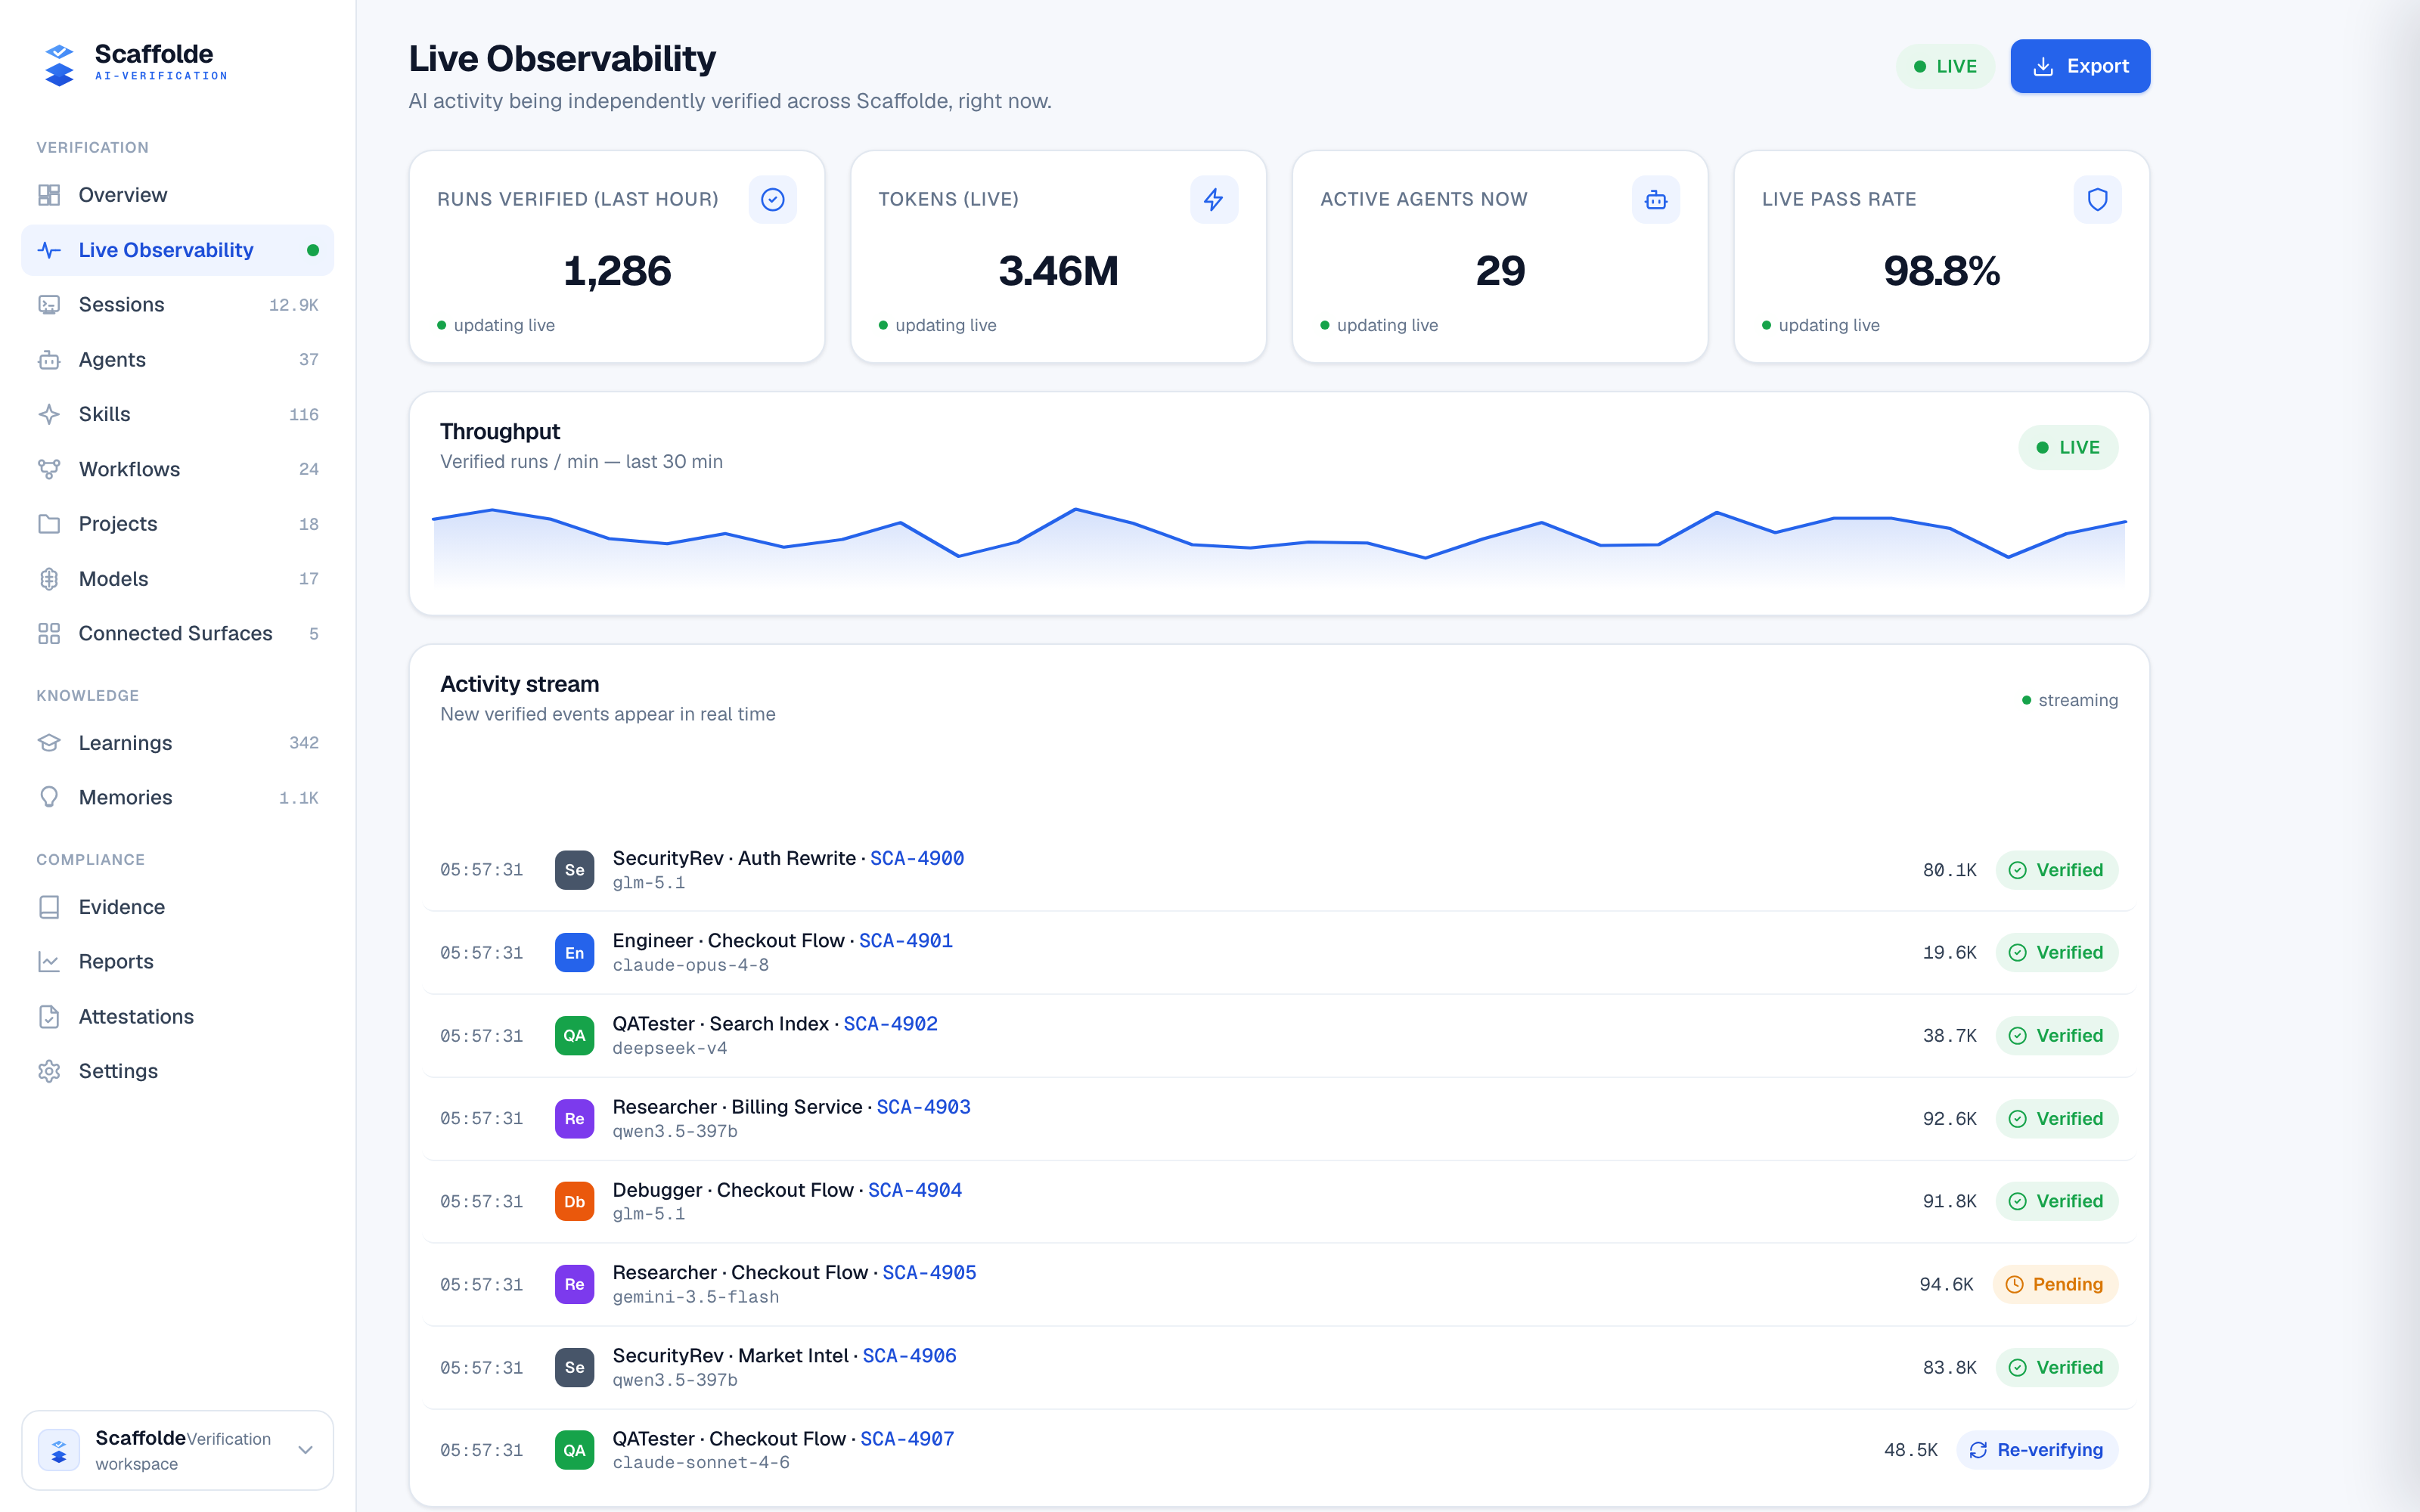The image size is (2420, 1512).
Task: Select the QATester Search Index row
Action: [x=1279, y=1036]
